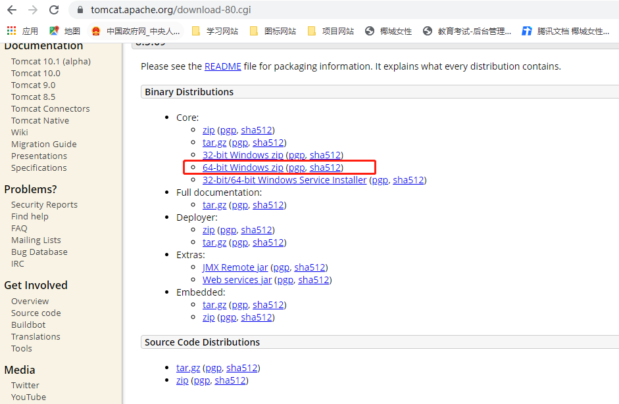Open Tomcat 10.0 documentation

click(x=36, y=74)
